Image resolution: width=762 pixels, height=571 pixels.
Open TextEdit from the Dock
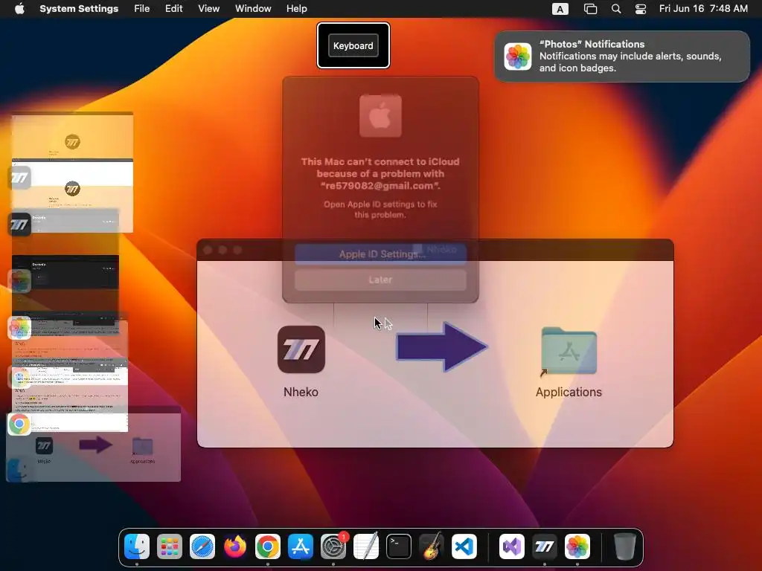(x=366, y=546)
